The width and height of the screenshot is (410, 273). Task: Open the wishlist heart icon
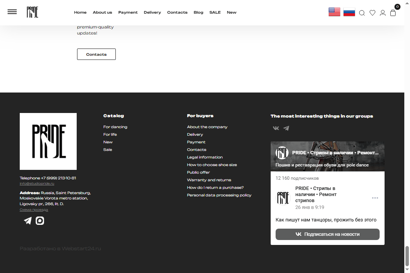click(x=372, y=13)
